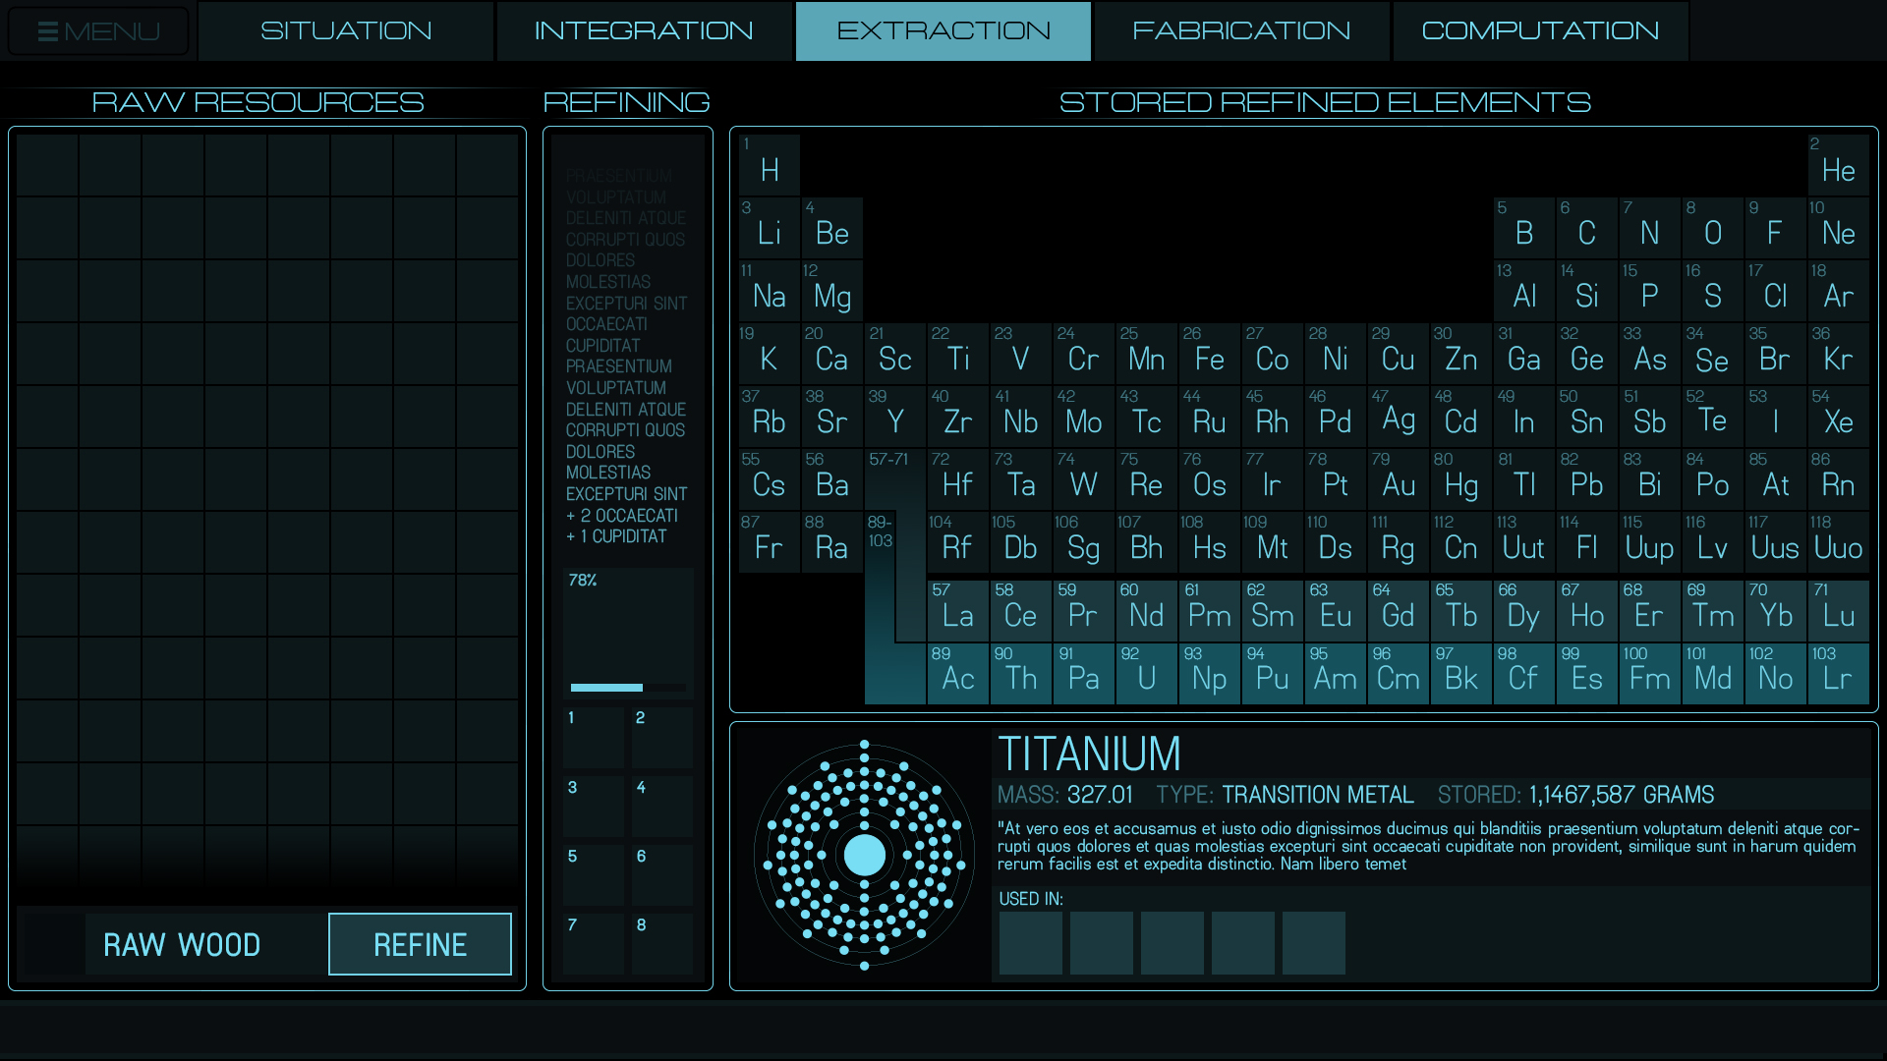Viewport: 1887px width, 1061px height.
Task: Open the FABRICATION tab
Action: pos(1241,31)
